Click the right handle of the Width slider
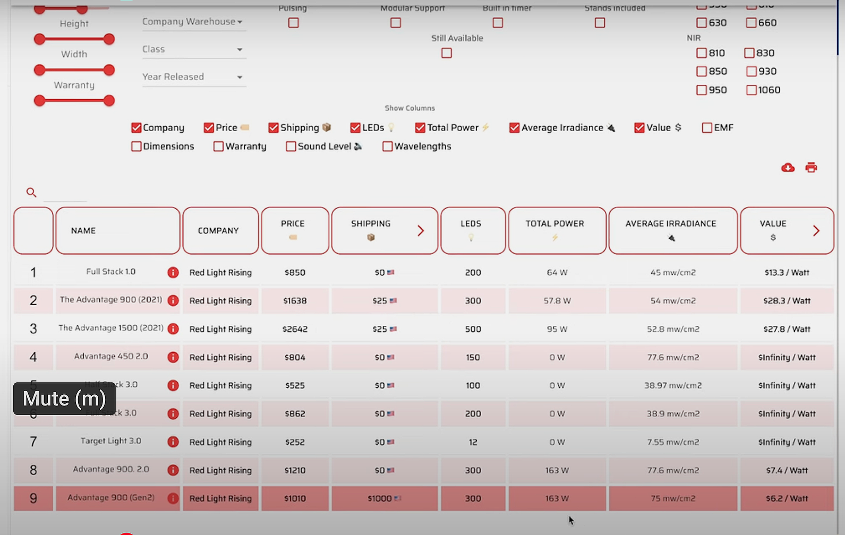845x535 pixels. [109, 70]
